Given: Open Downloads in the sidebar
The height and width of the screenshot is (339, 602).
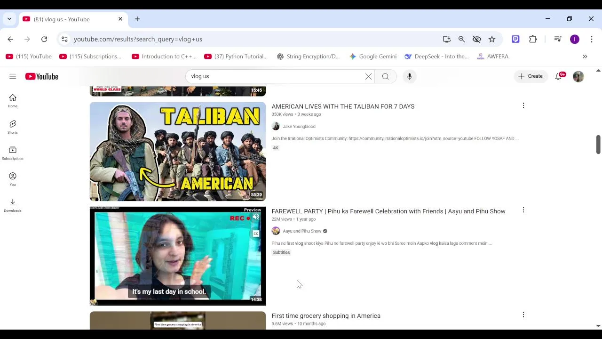Looking at the screenshot, I should [x=13, y=205].
